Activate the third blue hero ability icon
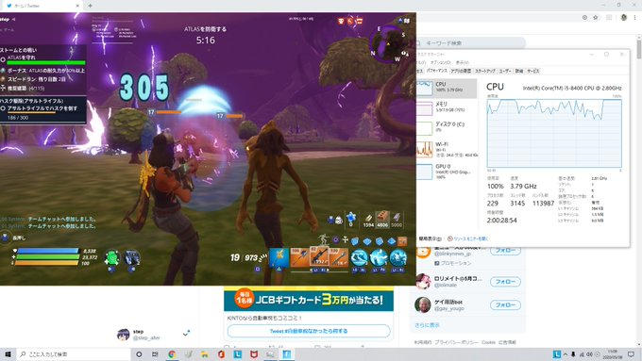The width and height of the screenshot is (642, 361). point(398,258)
